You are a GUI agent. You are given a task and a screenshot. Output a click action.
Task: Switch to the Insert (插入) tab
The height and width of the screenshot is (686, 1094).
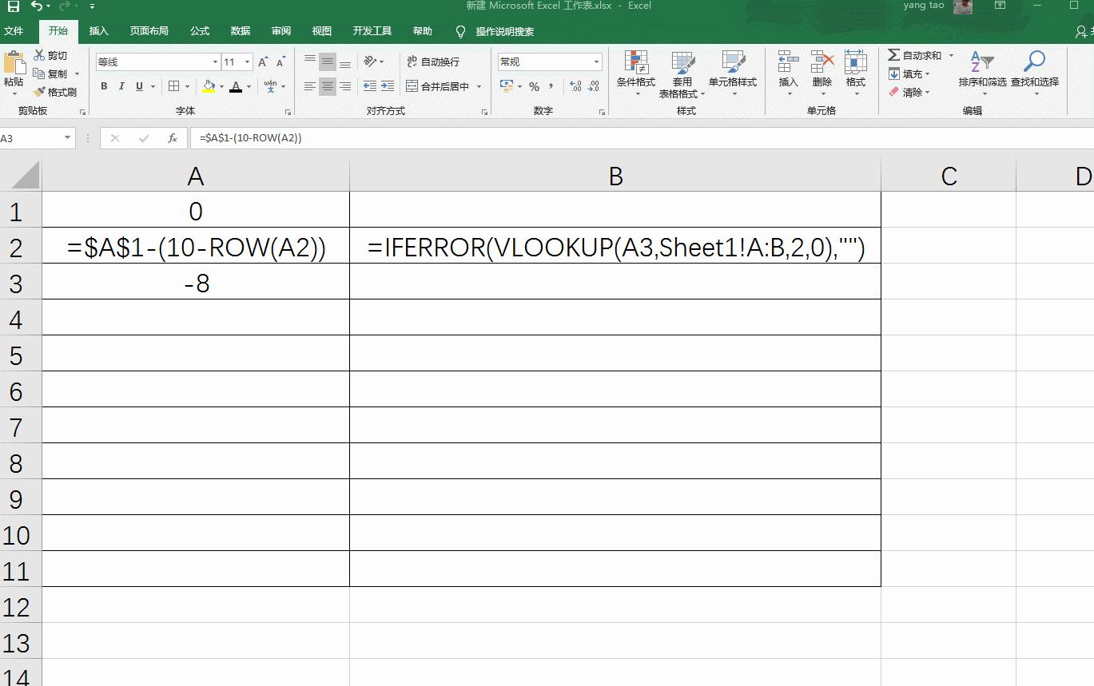click(x=99, y=31)
